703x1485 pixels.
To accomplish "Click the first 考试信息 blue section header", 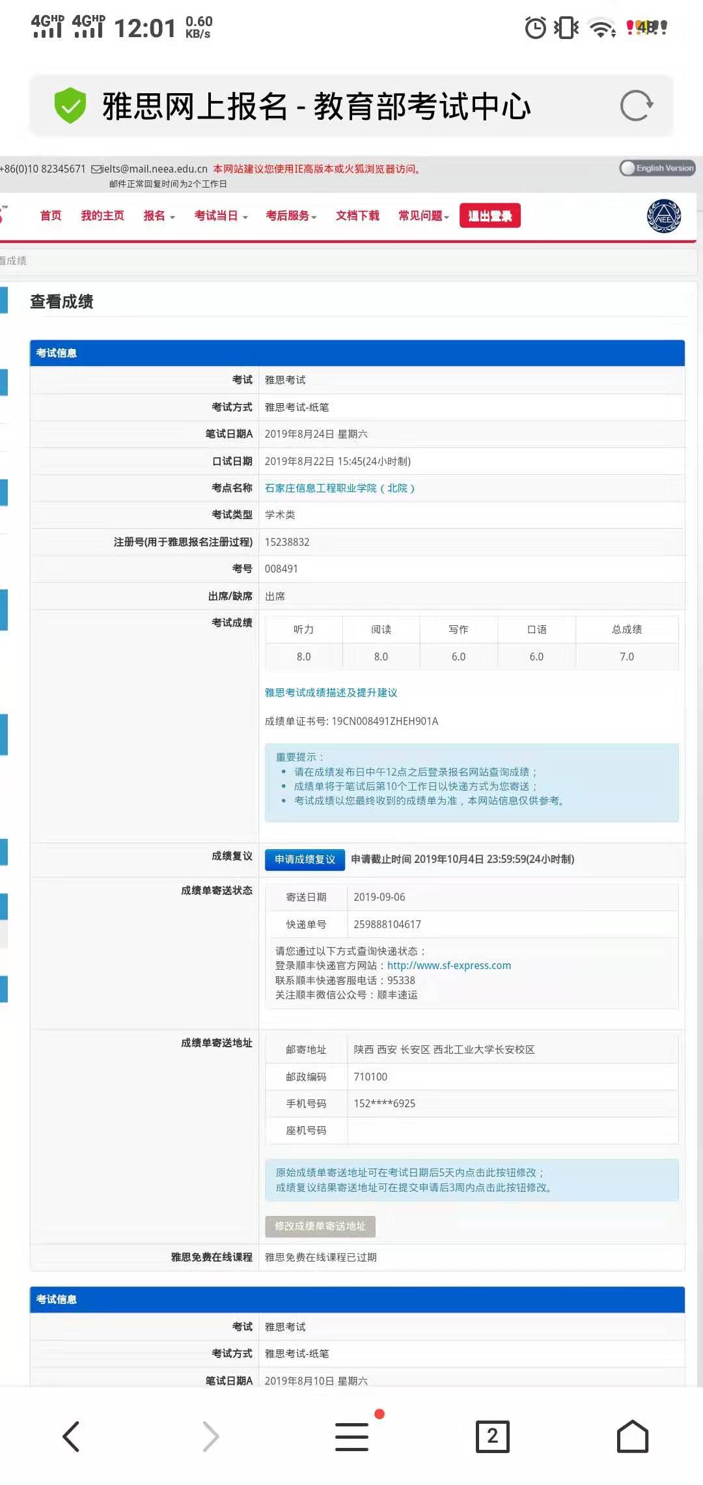I will click(357, 353).
